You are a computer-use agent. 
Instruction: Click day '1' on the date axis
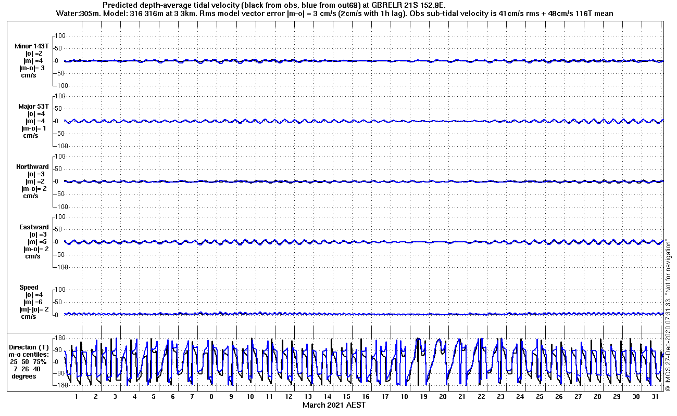tap(77, 397)
